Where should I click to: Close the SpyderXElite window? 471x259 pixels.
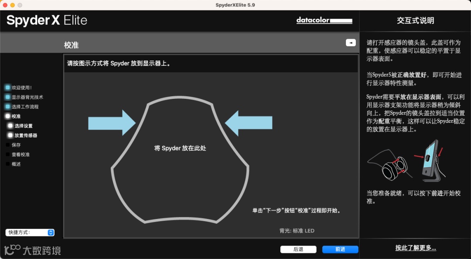5,5
